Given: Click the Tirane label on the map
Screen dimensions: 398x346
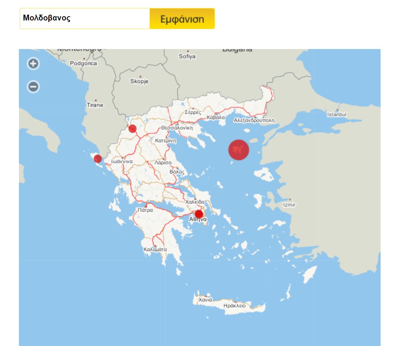Looking at the screenshot, I should 95,105.
